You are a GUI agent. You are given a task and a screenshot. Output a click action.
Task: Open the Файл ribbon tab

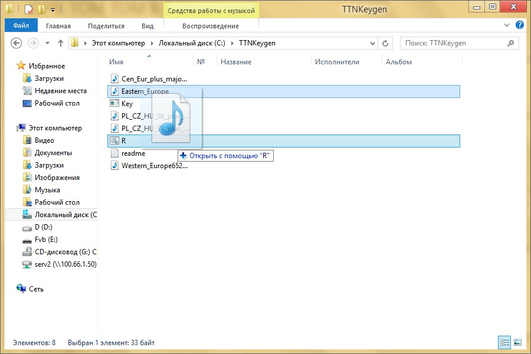[x=21, y=26]
